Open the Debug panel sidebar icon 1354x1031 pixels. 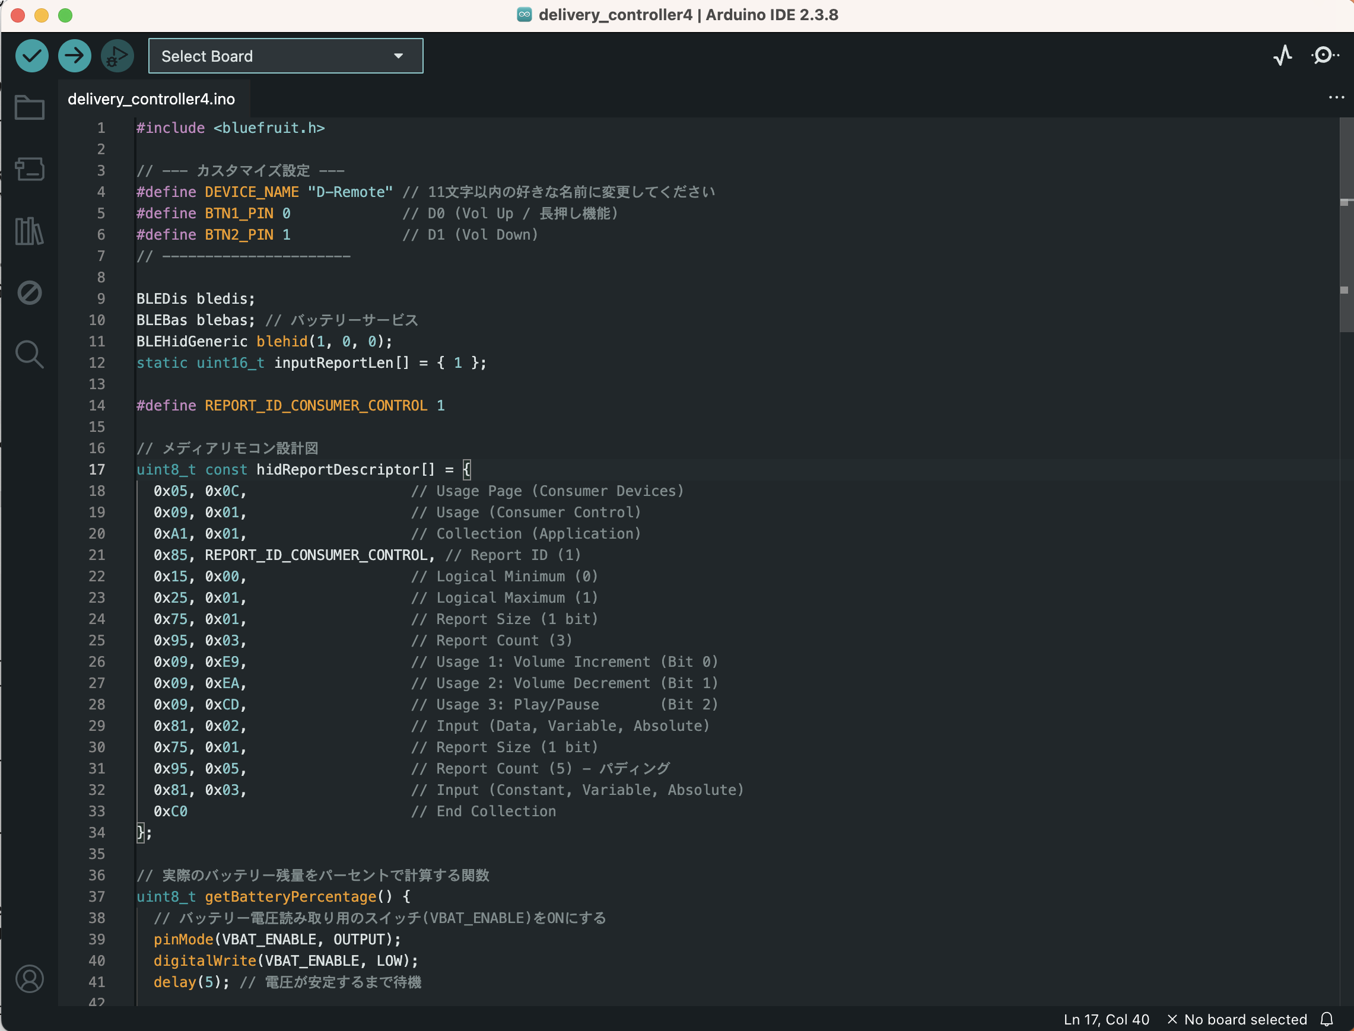[30, 292]
